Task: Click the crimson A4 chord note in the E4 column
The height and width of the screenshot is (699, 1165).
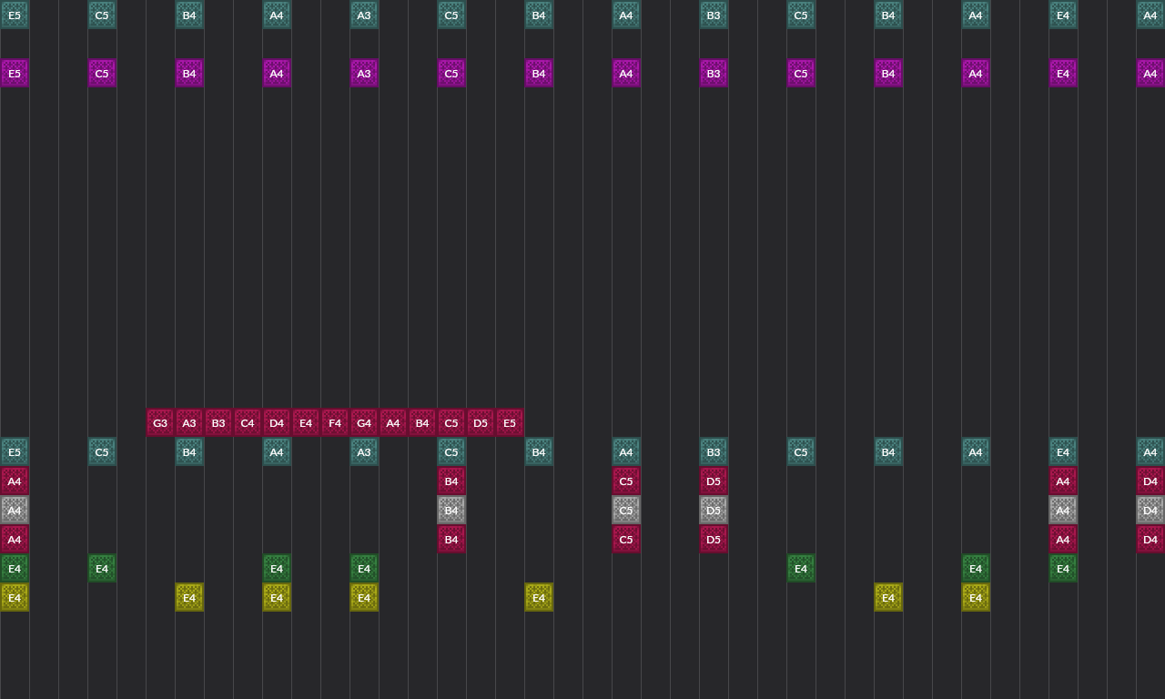Action: point(1063,481)
